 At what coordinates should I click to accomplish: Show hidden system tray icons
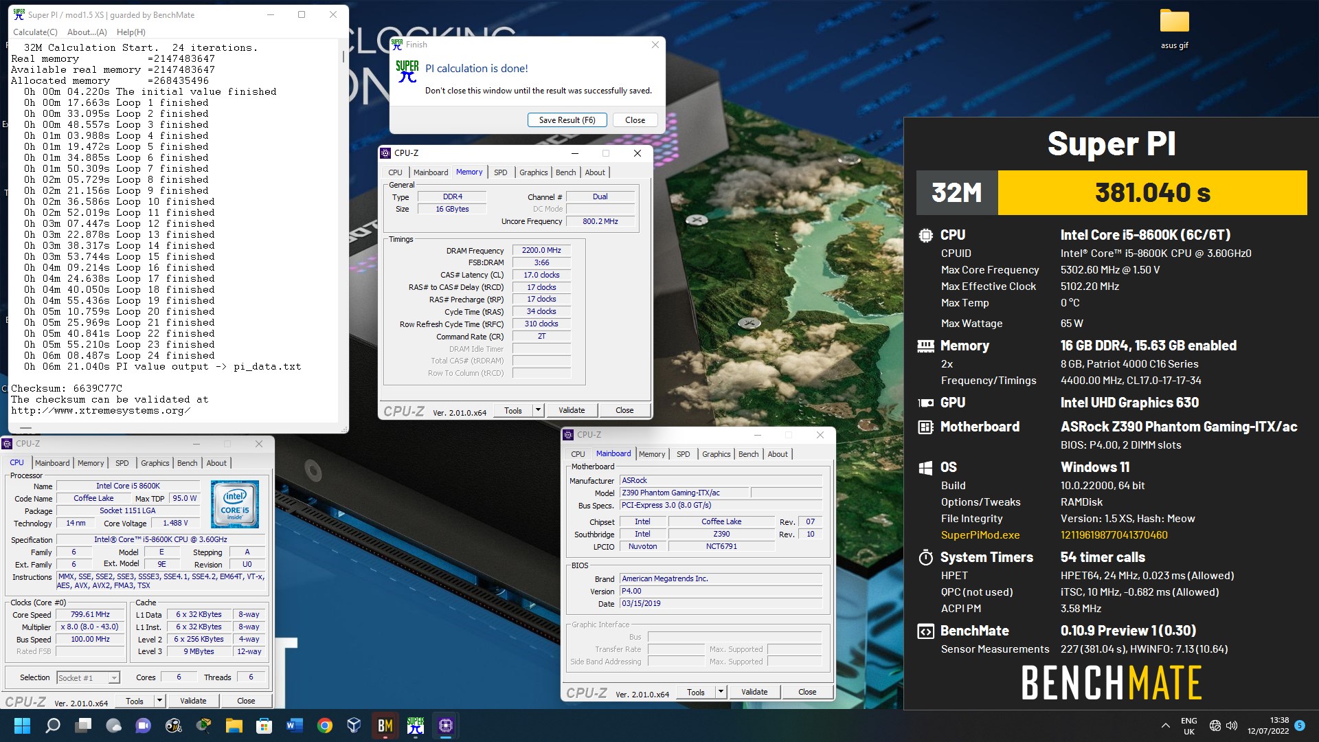pos(1166,726)
